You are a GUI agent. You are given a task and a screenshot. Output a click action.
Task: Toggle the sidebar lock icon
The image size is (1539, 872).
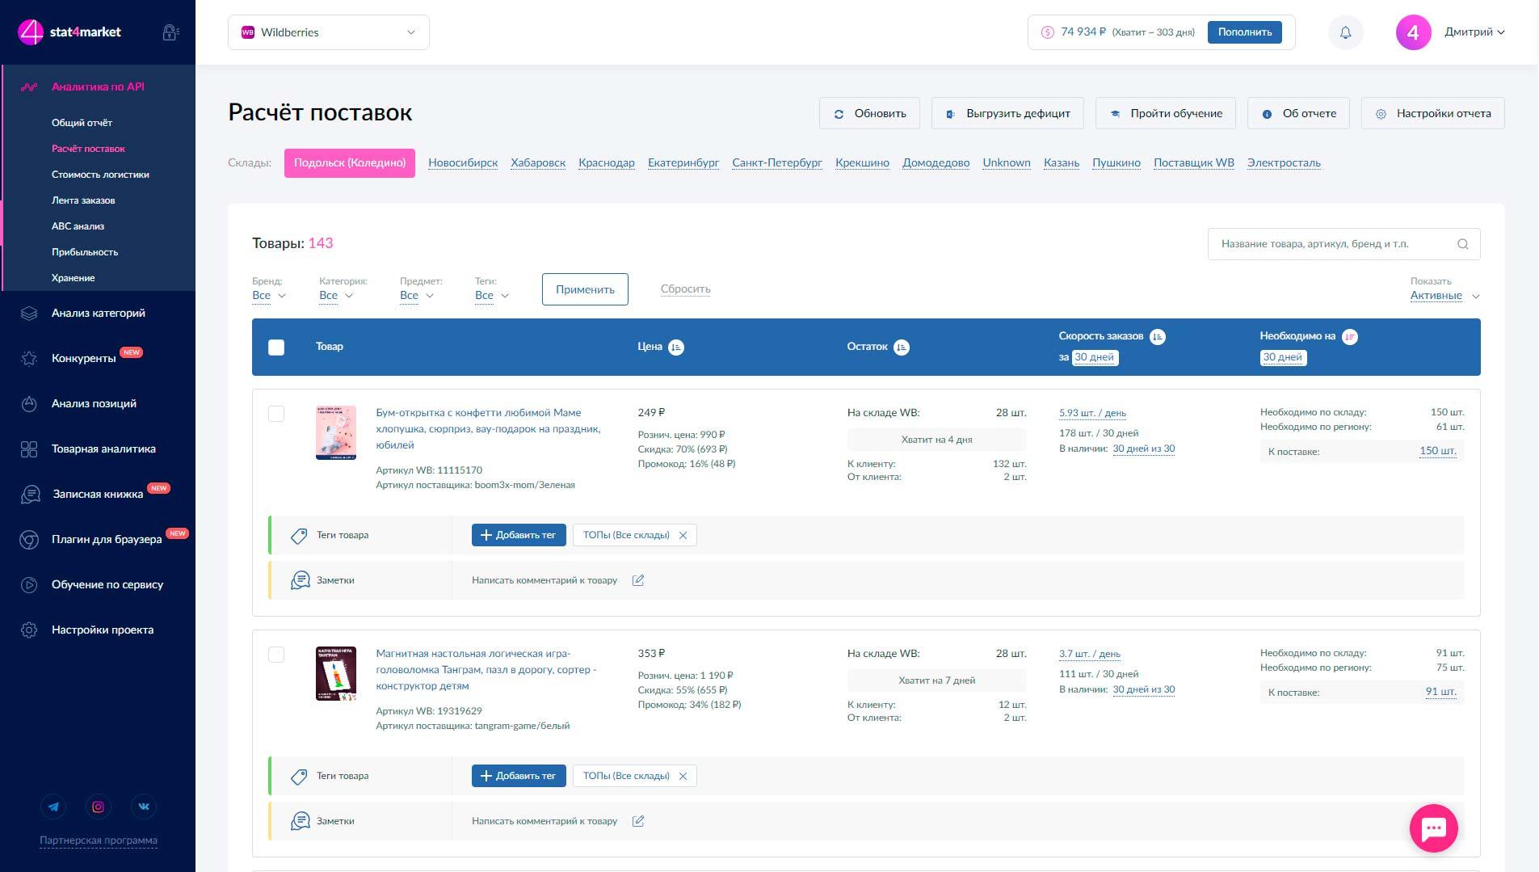point(170,32)
